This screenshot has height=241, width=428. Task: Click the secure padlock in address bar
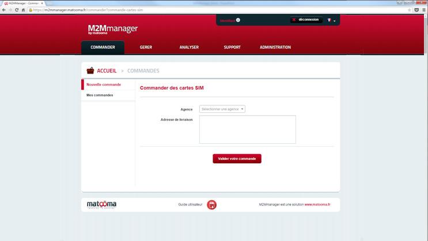click(x=31, y=10)
